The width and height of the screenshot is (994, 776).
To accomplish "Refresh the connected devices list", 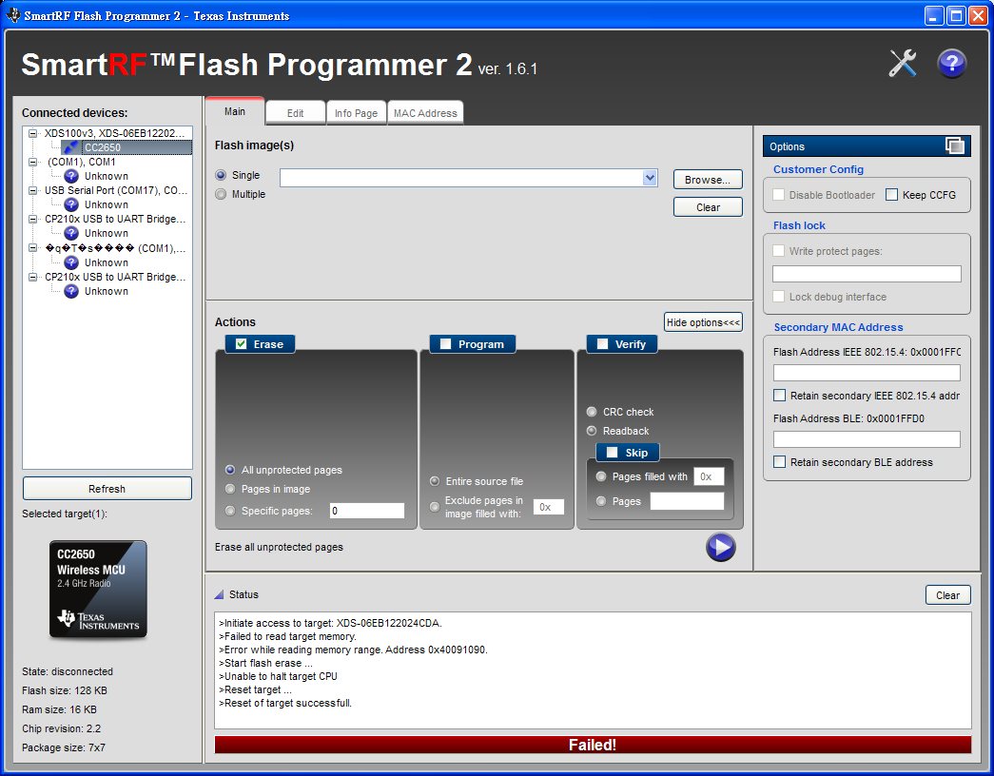I will pos(107,489).
